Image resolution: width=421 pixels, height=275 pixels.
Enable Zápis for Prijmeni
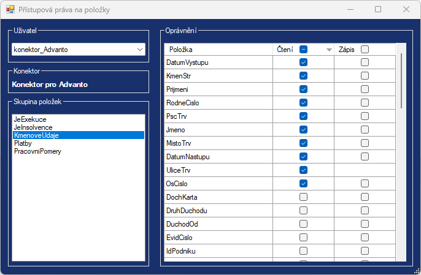[365, 89]
